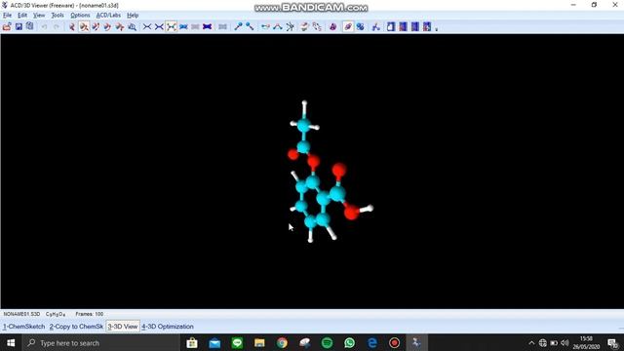This screenshot has height=351, width=624.
Task: Click the Redo arrow icon
Action: [57, 26]
